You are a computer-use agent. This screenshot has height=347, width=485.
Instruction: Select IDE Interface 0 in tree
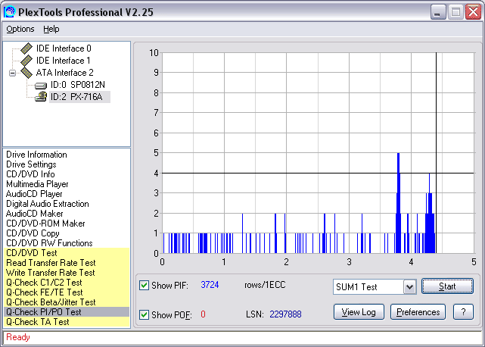(x=64, y=48)
